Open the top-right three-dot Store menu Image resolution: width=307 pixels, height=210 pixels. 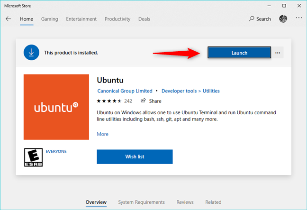299,18
